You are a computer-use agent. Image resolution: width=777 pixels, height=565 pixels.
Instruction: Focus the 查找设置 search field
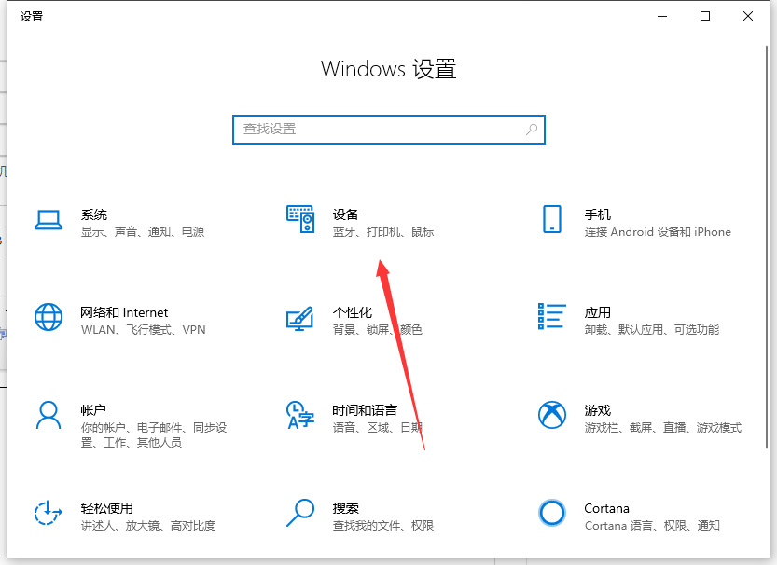[389, 130]
